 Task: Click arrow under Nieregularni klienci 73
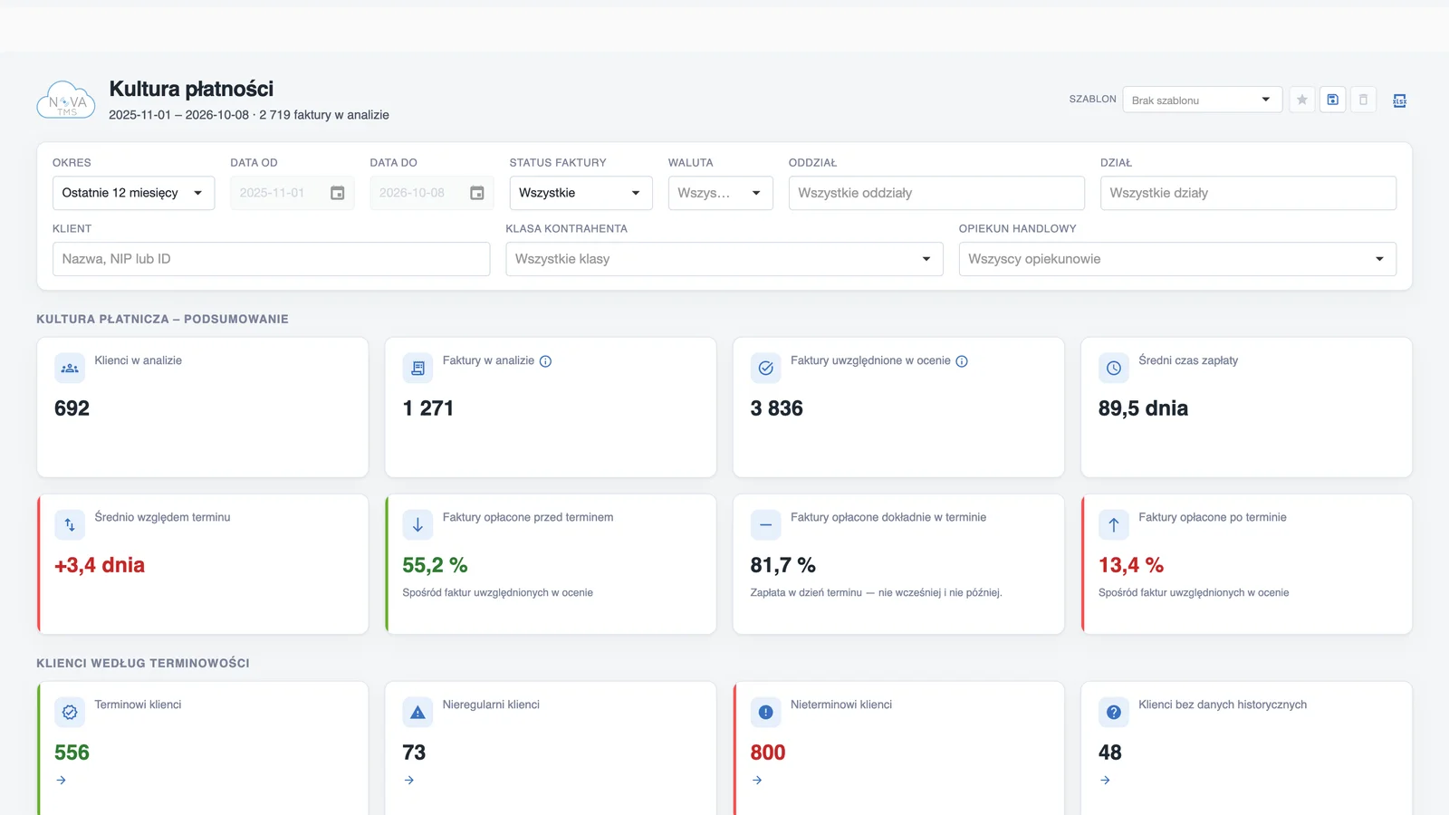pos(409,780)
